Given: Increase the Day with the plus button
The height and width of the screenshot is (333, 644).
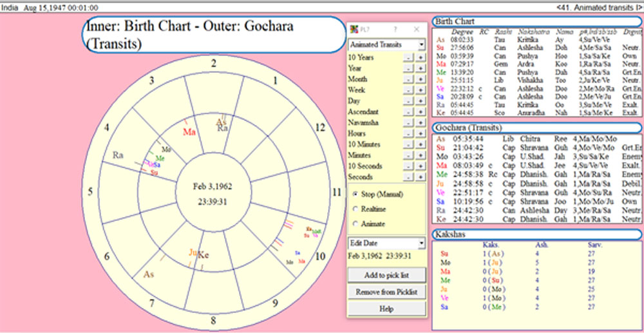Looking at the screenshot, I should click(x=421, y=101).
